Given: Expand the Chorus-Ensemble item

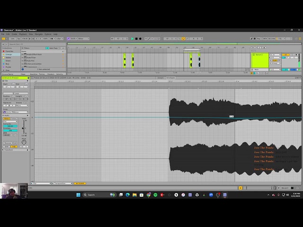Looking at the screenshot, I should pyautogui.click(x=22, y=64).
